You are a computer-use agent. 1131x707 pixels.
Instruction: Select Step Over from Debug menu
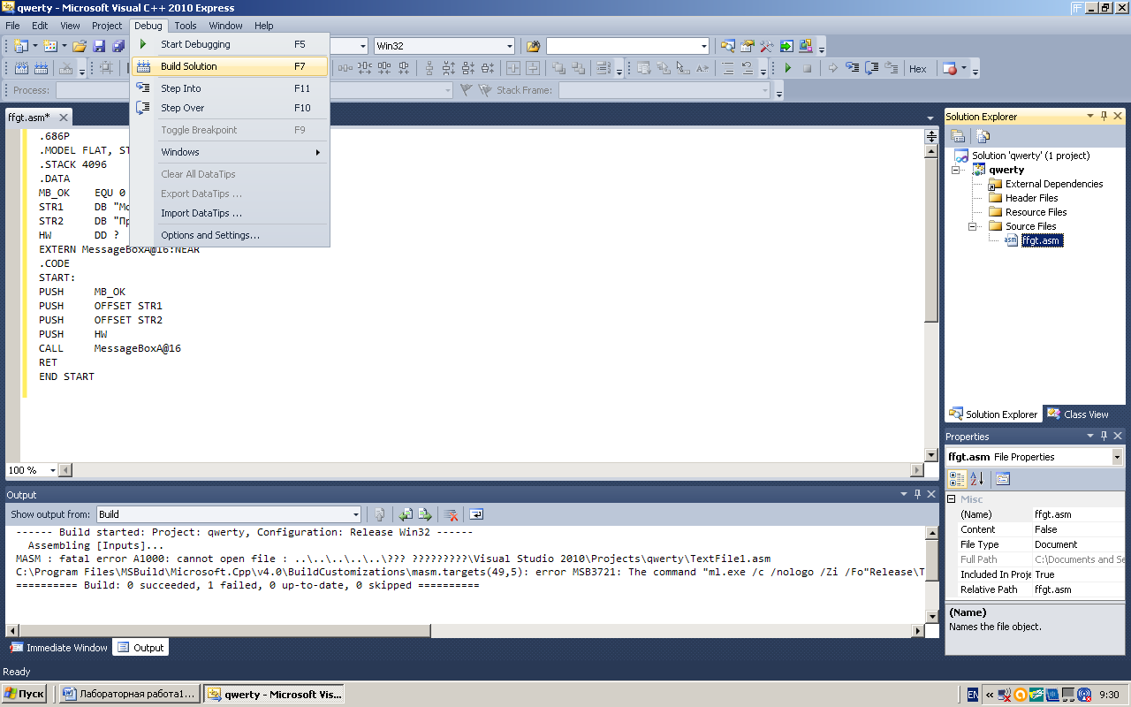tap(230, 108)
